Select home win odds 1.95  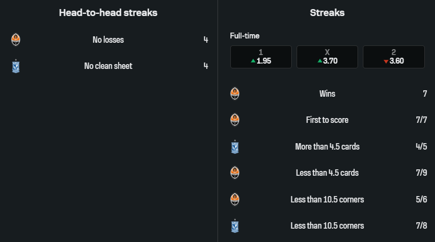click(261, 57)
